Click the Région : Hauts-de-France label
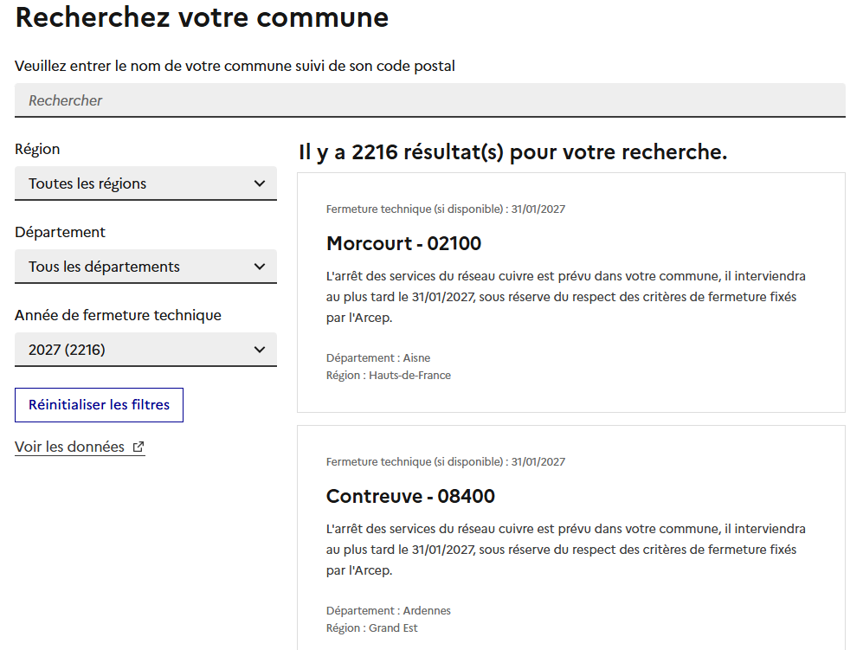863x650 pixels. [389, 376]
